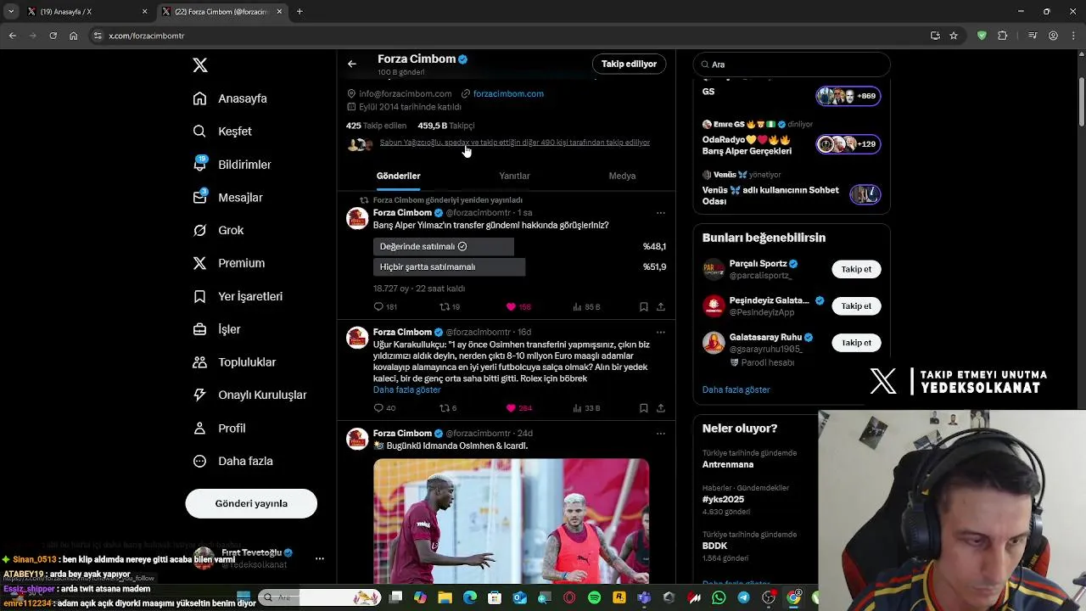Image resolution: width=1086 pixels, height=611 pixels.
Task: Share the Barış Alper poll post
Action: [661, 306]
